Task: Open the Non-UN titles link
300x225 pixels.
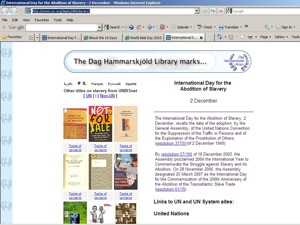Action: 107,96
